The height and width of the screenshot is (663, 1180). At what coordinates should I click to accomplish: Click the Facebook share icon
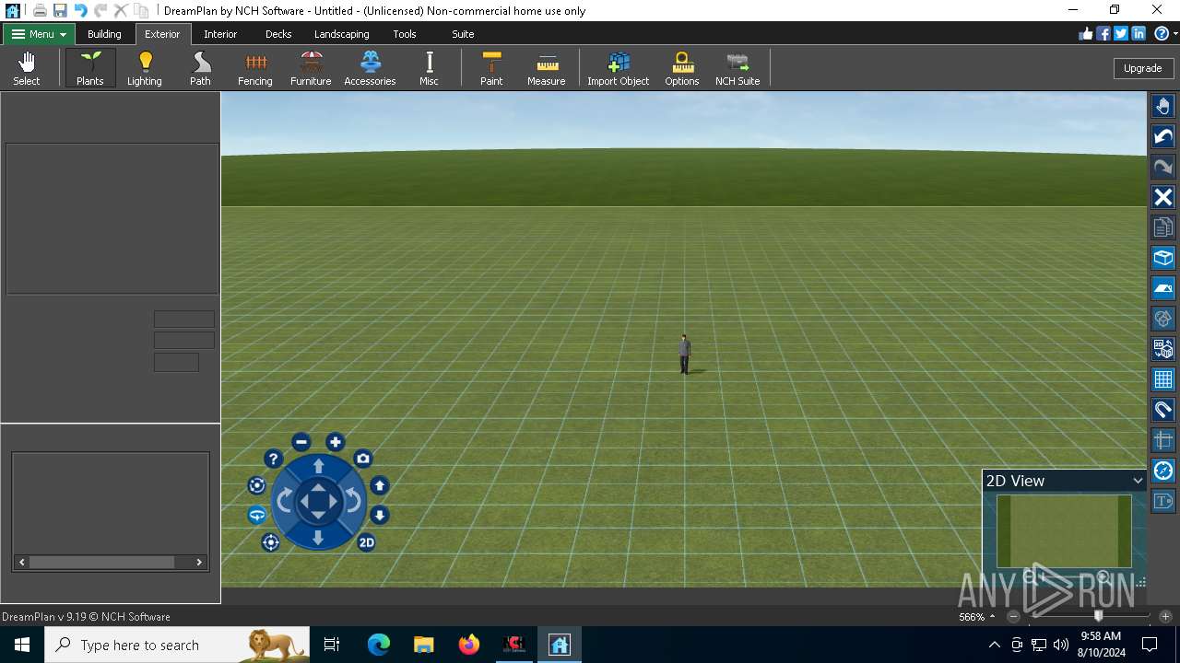point(1103,34)
